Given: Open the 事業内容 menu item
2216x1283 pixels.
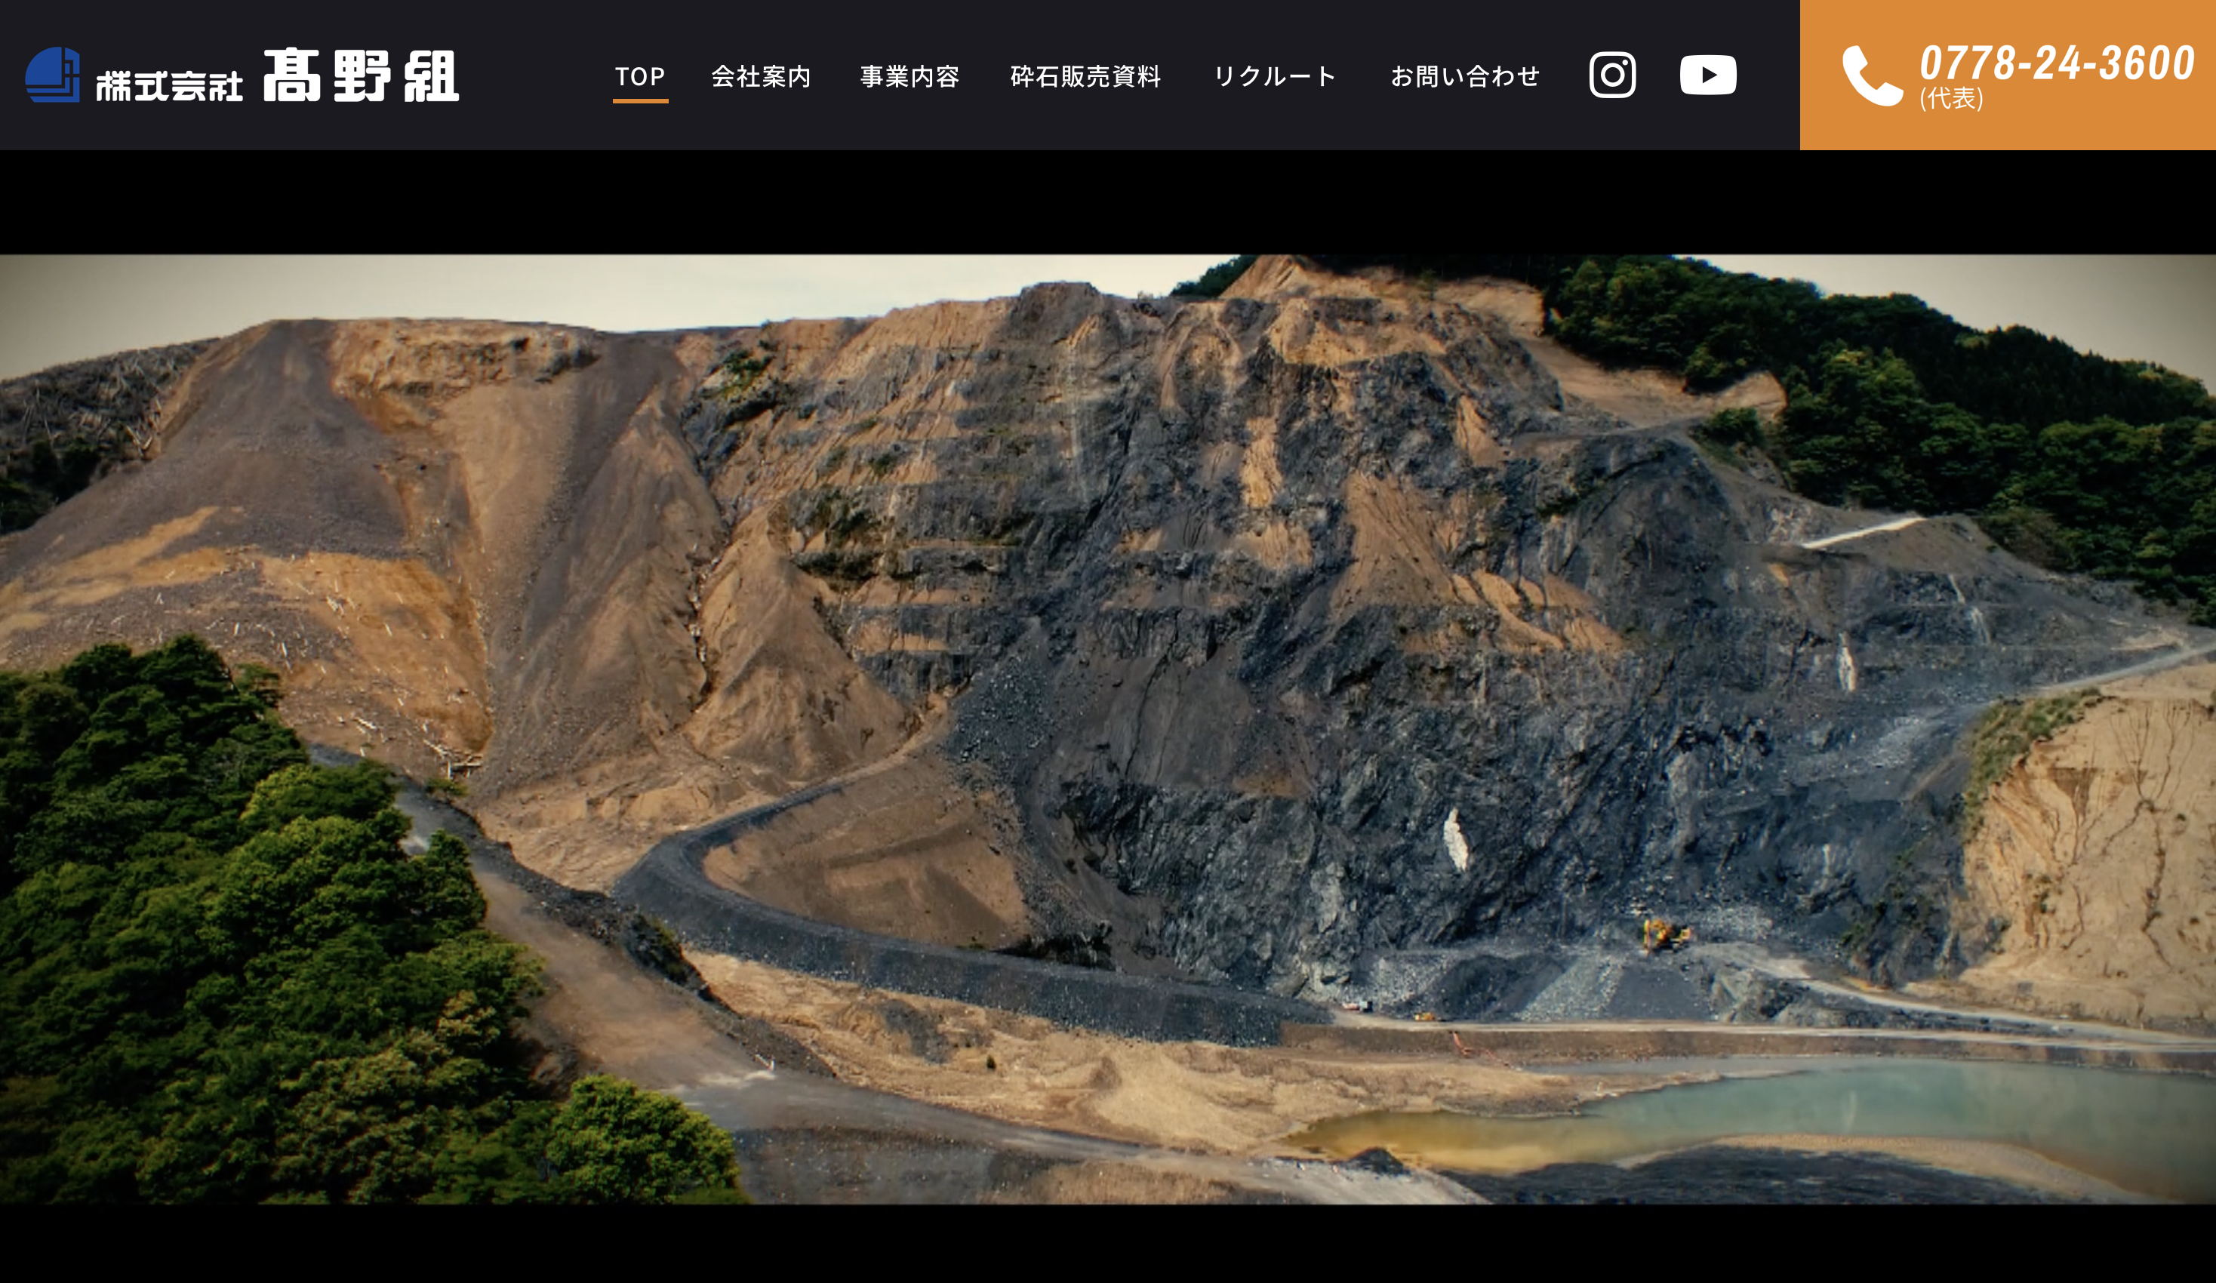Looking at the screenshot, I should coord(909,76).
